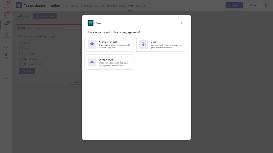Open Apps store in sidebar
The image size is (273, 153).
click(6, 76)
